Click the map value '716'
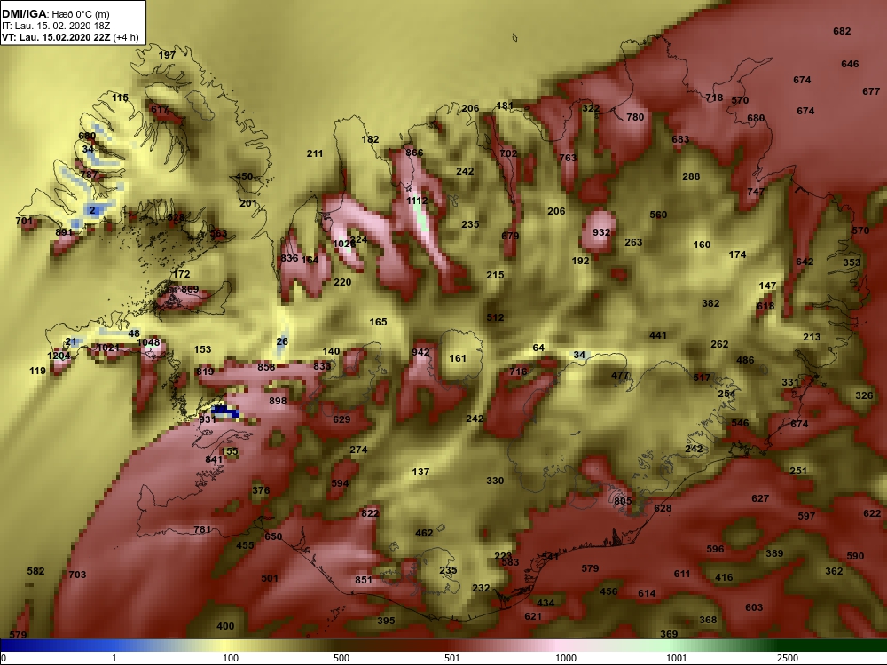 pos(518,372)
